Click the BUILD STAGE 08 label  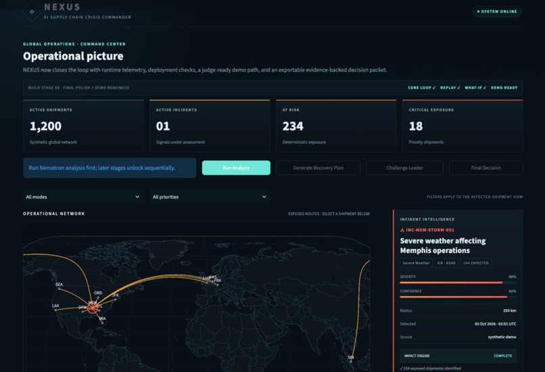(x=78, y=88)
